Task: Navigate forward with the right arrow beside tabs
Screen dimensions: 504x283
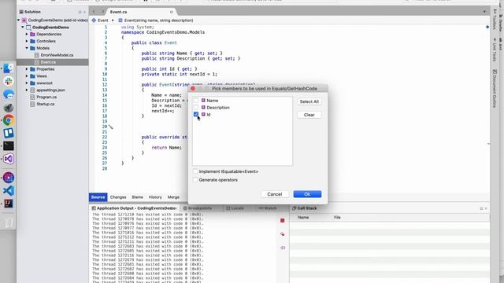Action: tap(103, 12)
